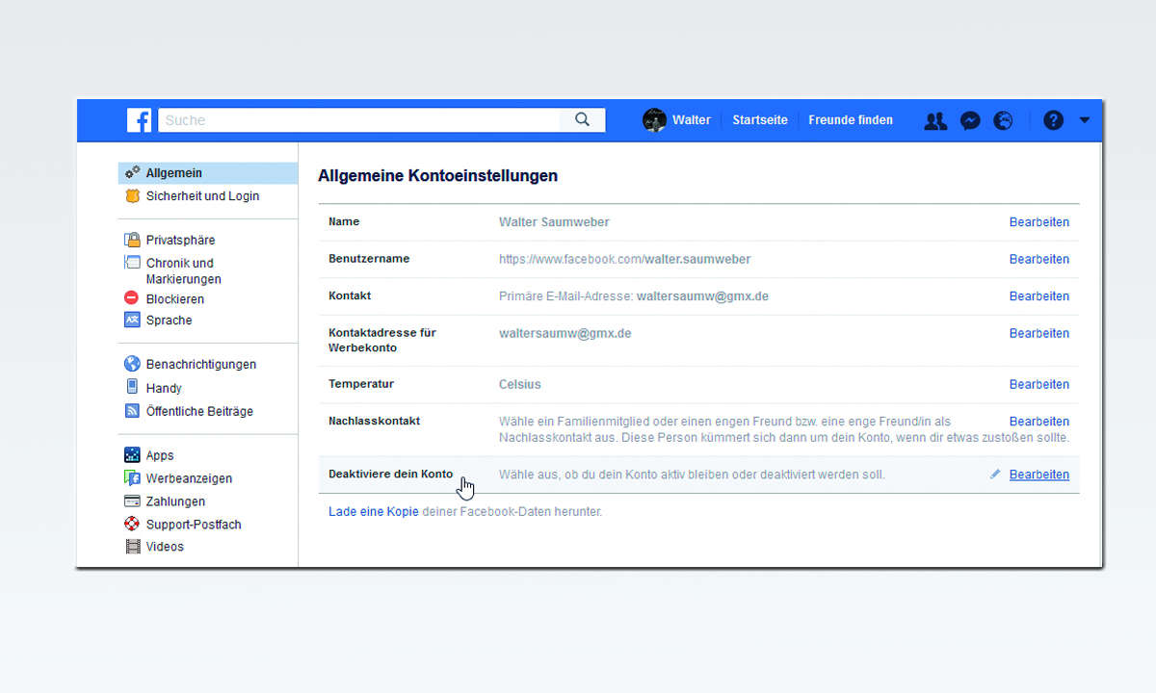Click the Deaktiviere dein Konto row label

[x=390, y=475]
